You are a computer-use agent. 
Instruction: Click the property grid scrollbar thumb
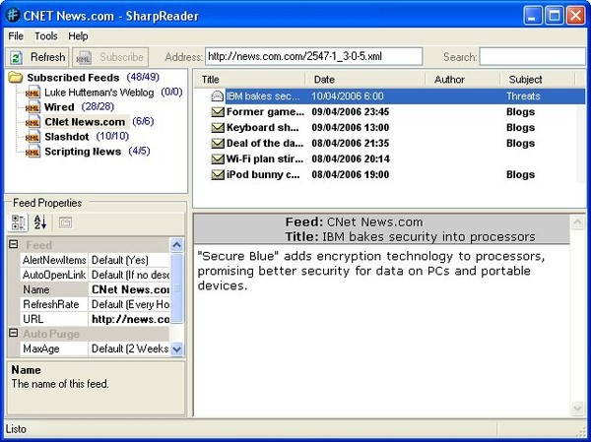[176, 288]
